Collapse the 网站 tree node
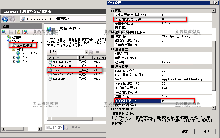 (9, 49)
